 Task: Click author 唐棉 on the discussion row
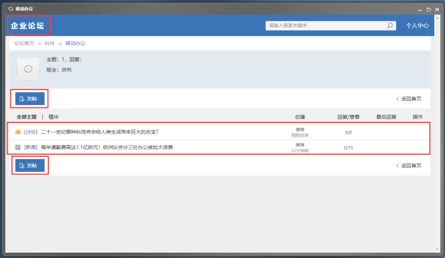click(x=300, y=130)
